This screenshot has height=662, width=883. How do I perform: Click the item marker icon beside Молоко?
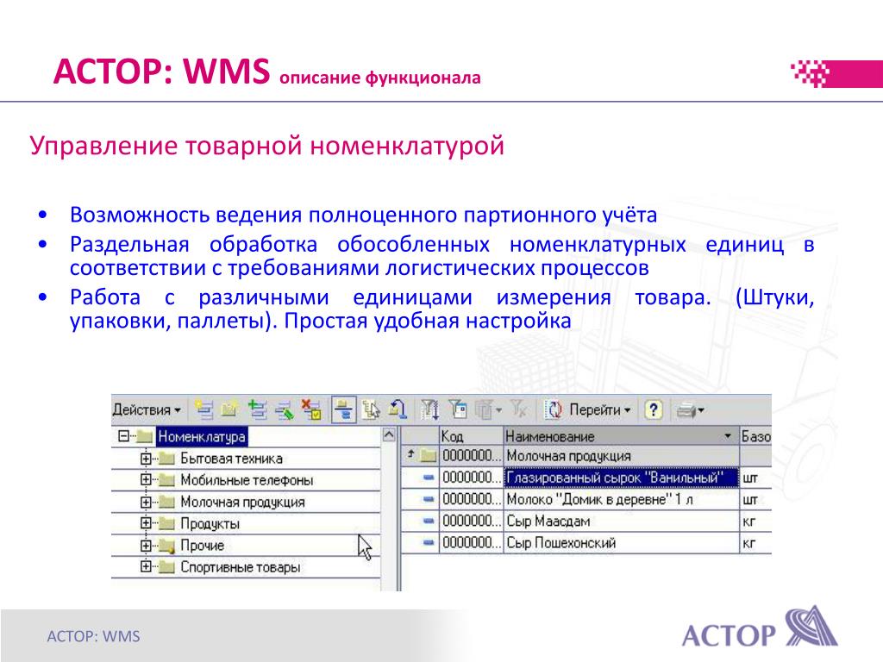pyautogui.click(x=429, y=499)
